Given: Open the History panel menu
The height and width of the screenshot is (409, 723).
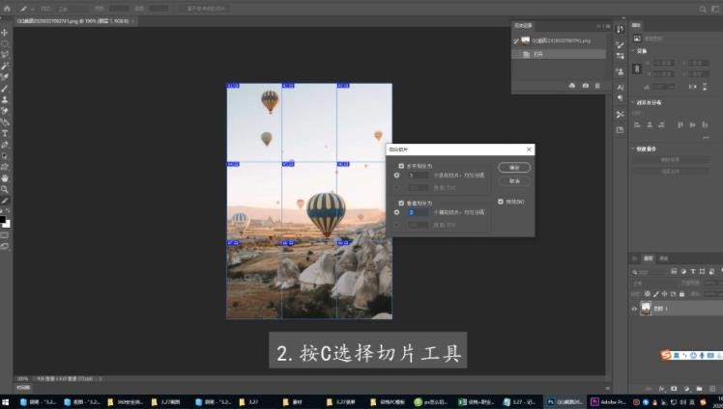Looking at the screenshot, I should tap(608, 26).
